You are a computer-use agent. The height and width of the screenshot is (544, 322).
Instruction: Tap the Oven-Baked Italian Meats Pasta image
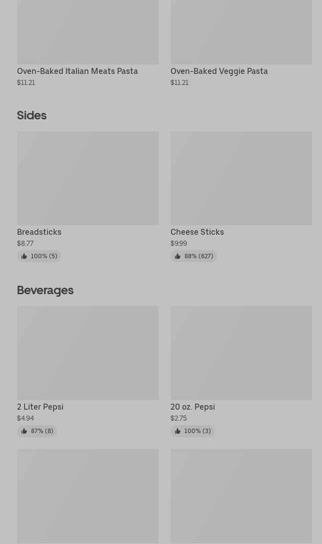(87, 32)
